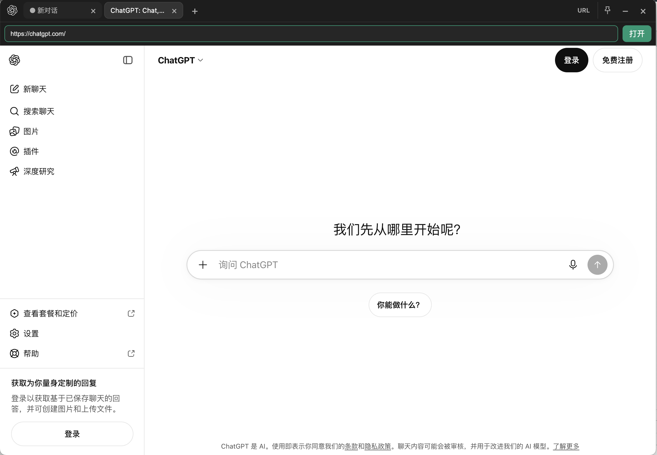Open the 隐私政策 privacy policy link
657x455 pixels.
tap(378, 446)
